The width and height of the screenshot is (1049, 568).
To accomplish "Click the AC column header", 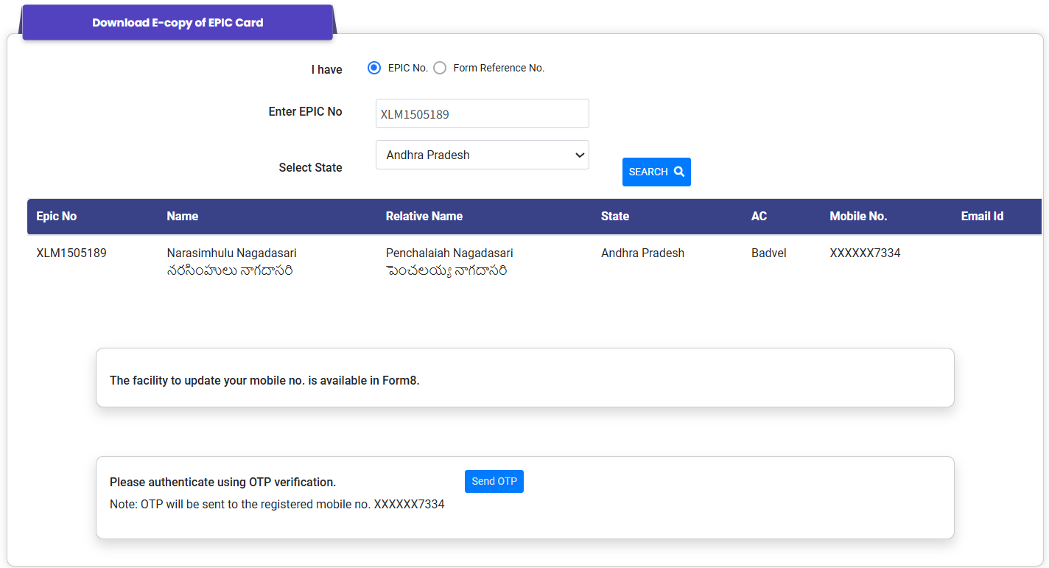I will 759,216.
